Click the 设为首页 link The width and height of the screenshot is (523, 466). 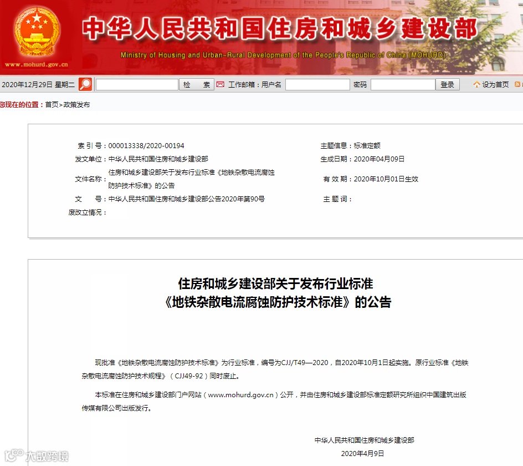(495, 84)
